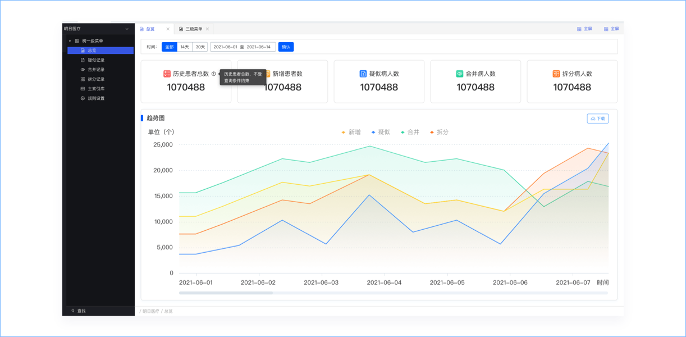Select 总览 in the sidebar menu
Image resolution: width=686 pixels, height=337 pixels.
(x=100, y=51)
